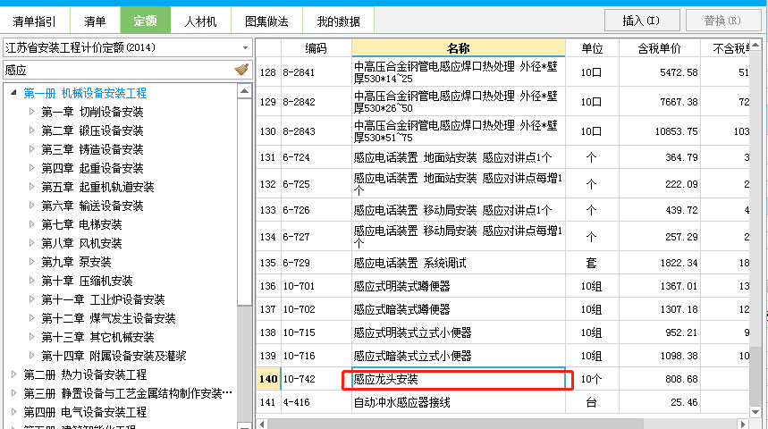This screenshot has width=768, height=429.
Task: Click table horizontal scroll right arrow
Action: click(743, 425)
